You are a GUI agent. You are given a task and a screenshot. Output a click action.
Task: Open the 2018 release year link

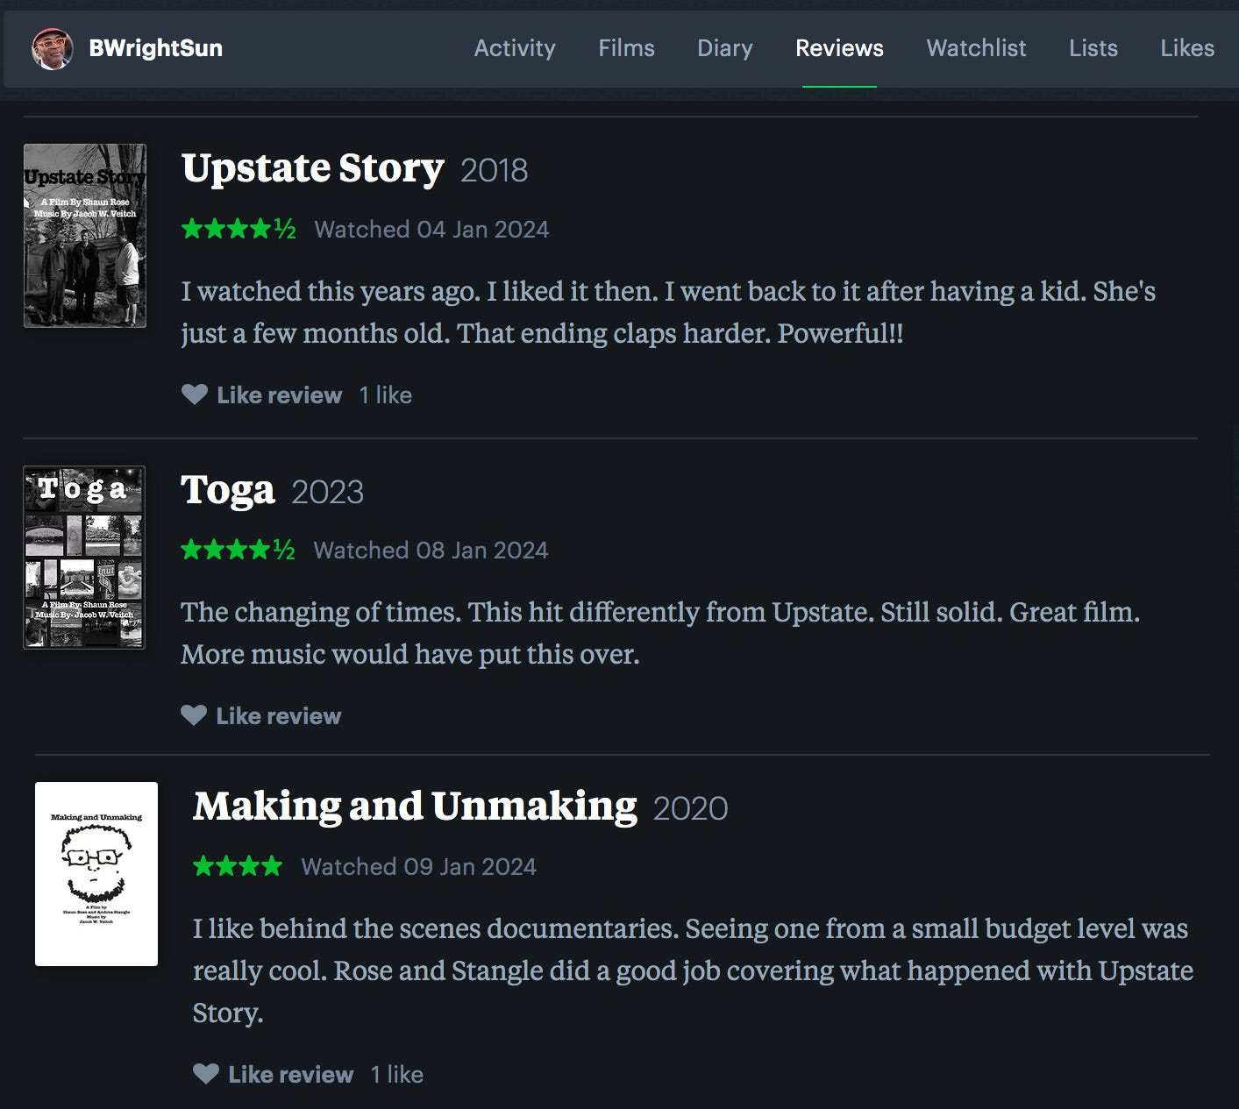pyautogui.click(x=494, y=170)
